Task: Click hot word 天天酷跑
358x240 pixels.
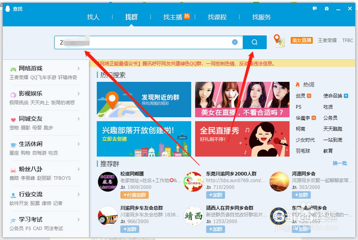Action: 333,129
